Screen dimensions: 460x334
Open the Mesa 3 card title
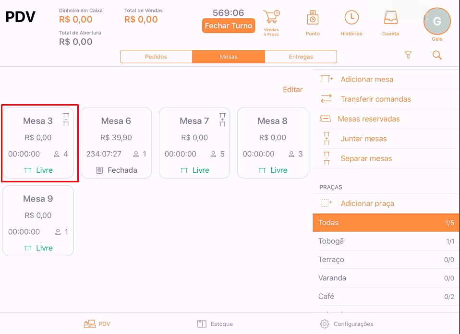pos(38,121)
